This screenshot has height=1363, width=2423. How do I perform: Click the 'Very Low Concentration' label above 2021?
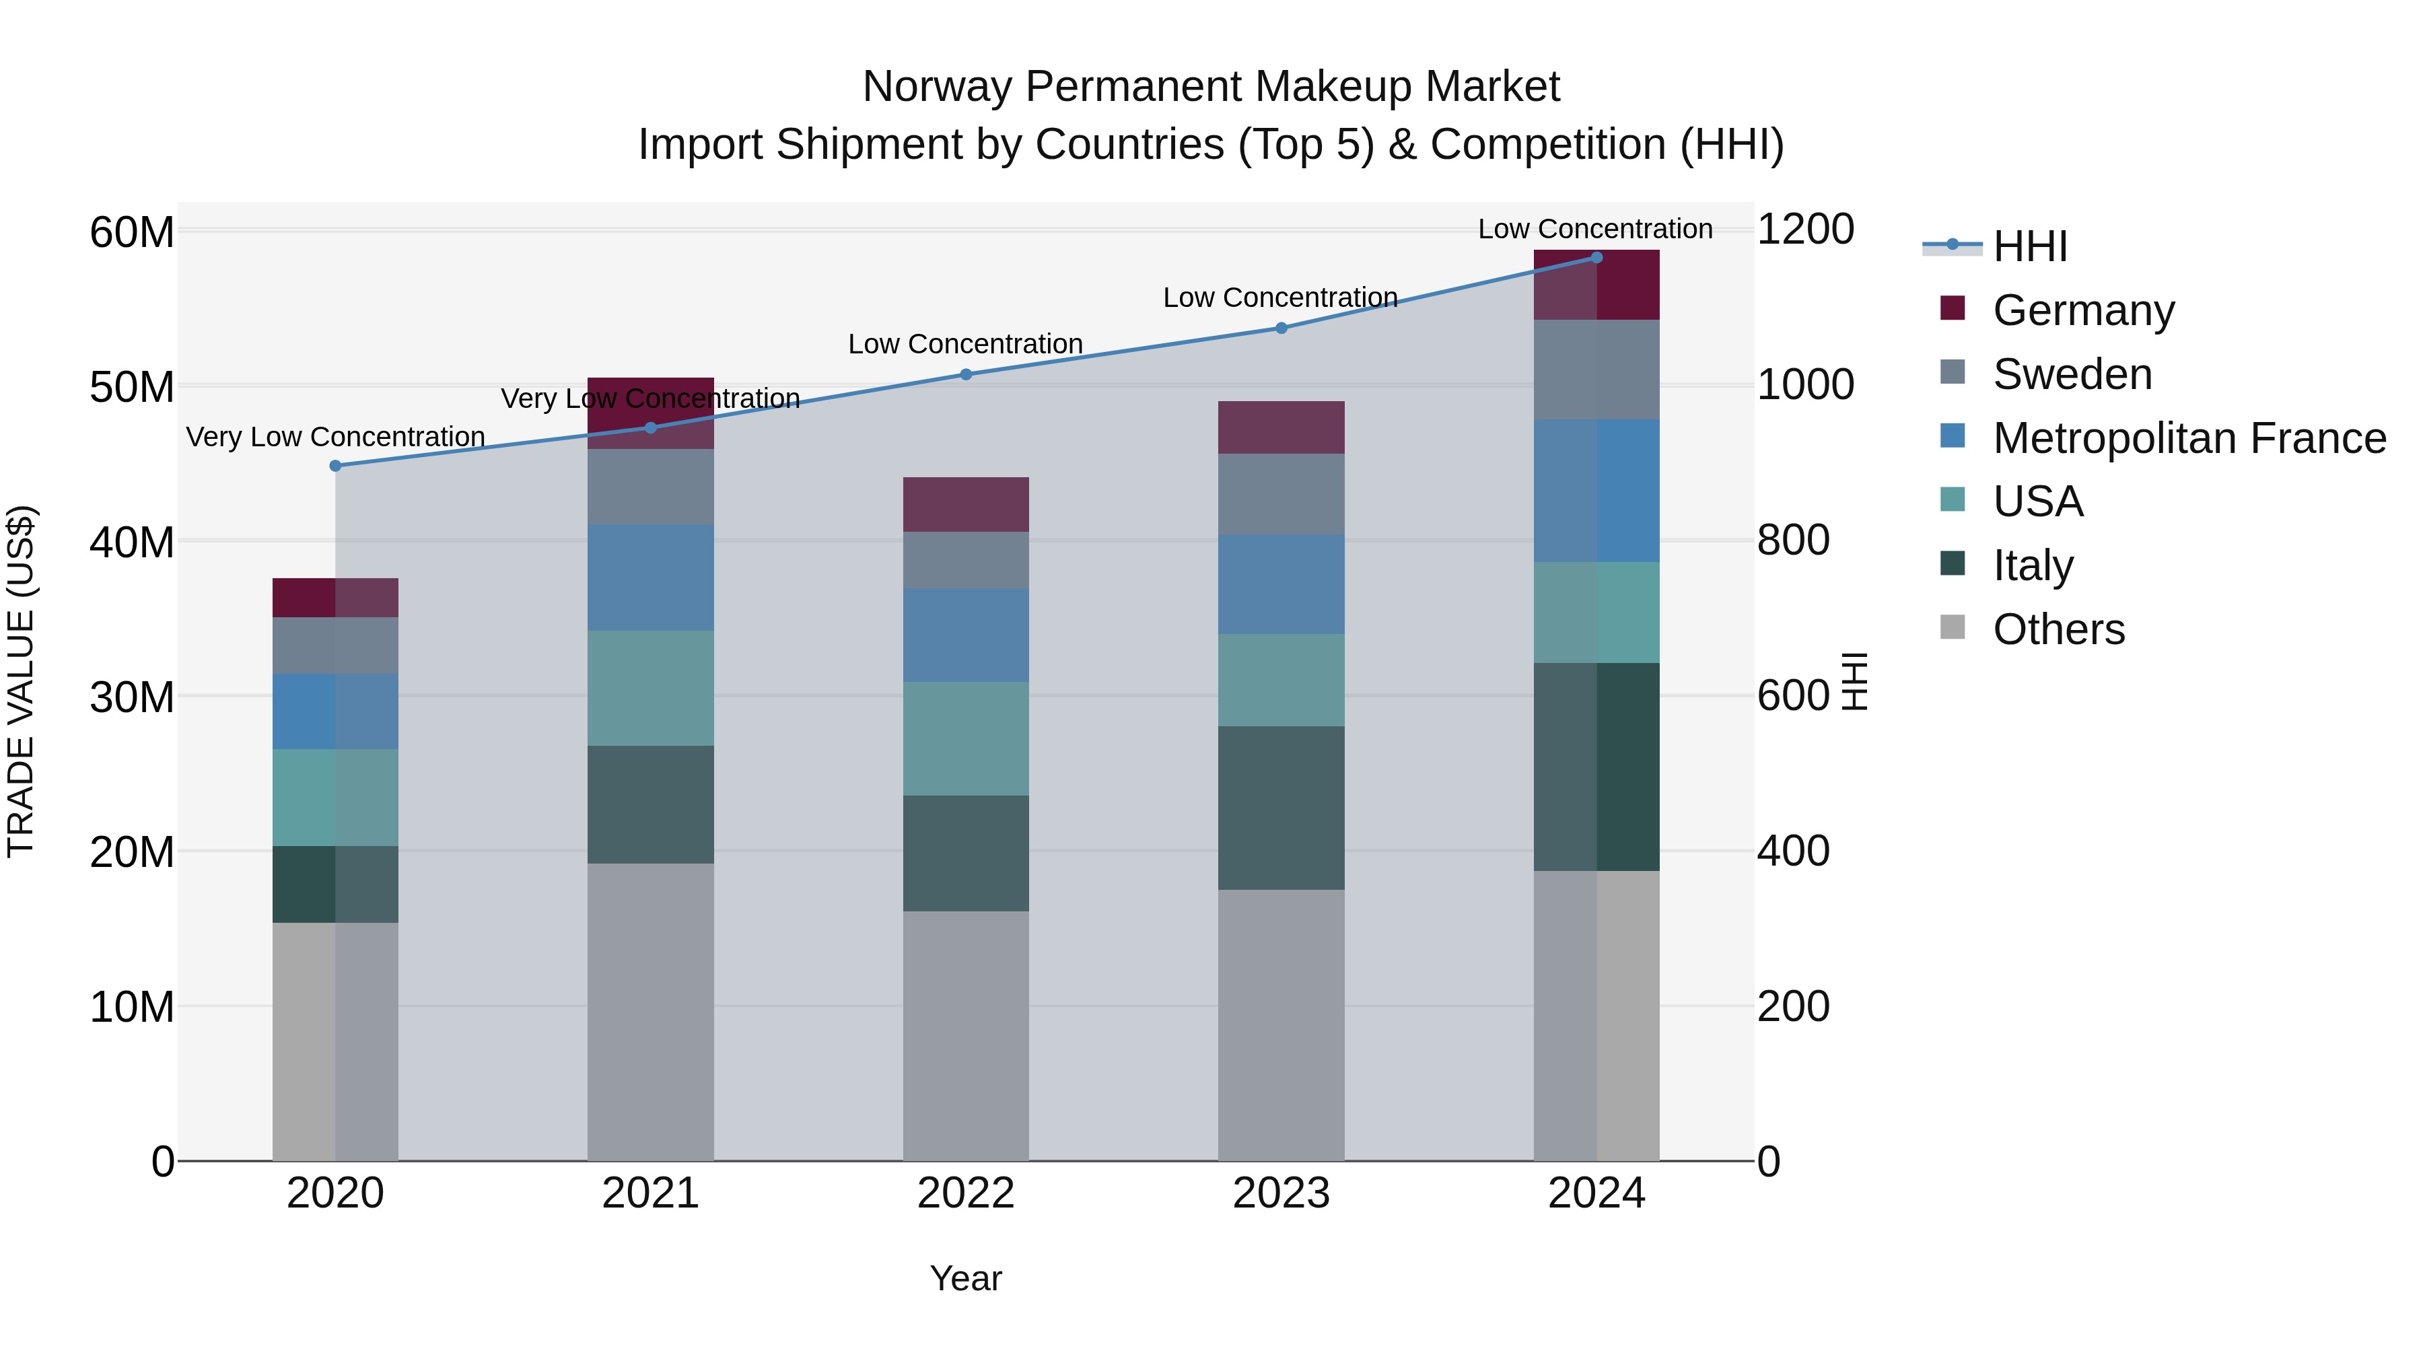pyautogui.click(x=651, y=399)
